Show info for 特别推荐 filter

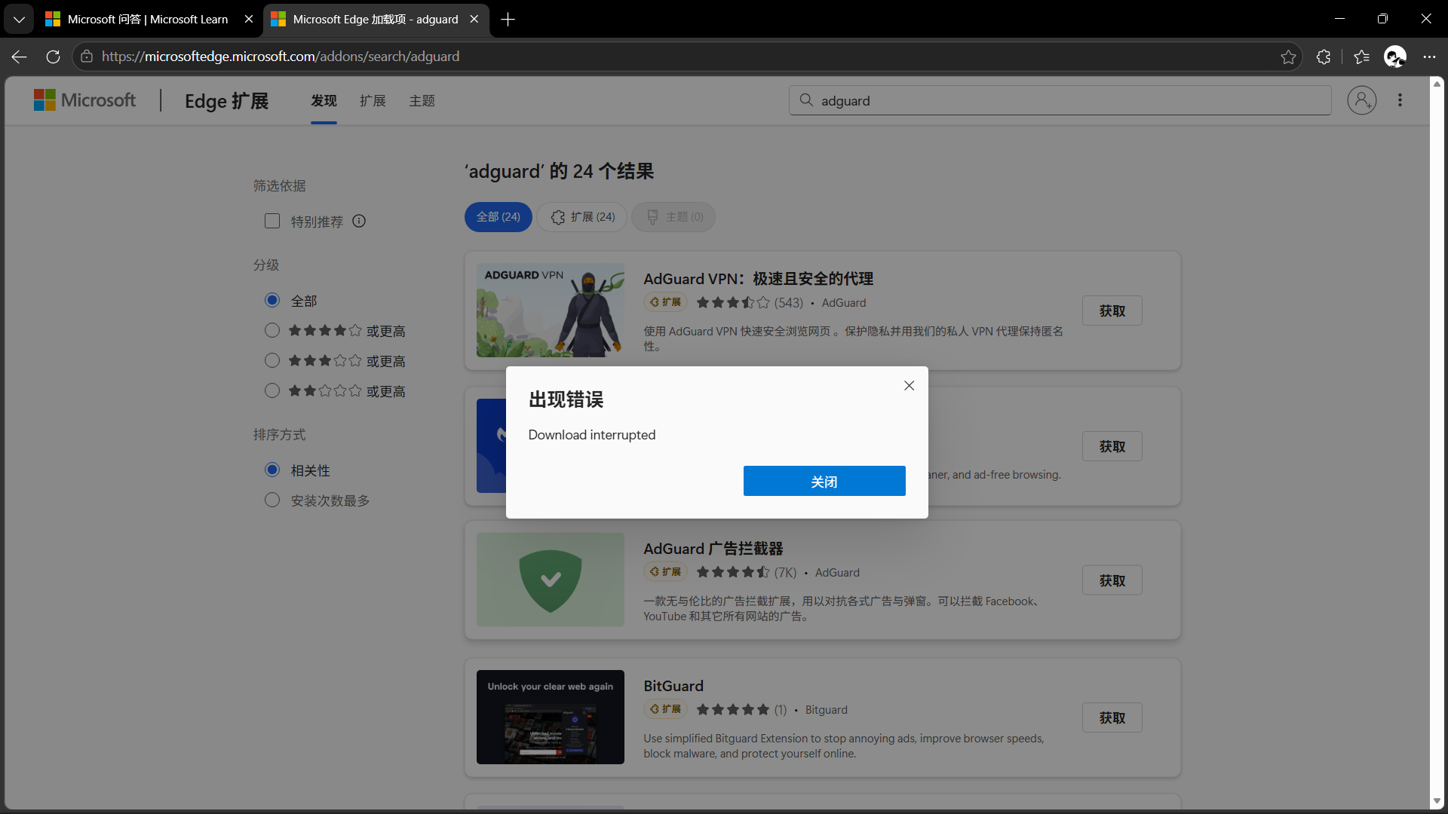[359, 222]
